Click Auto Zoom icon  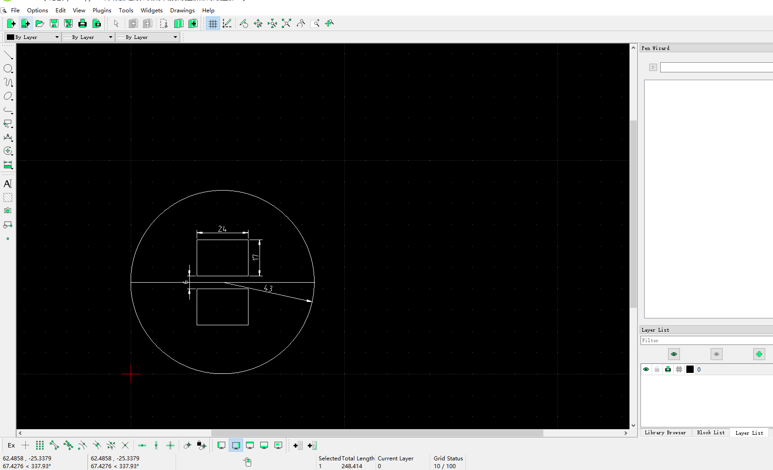pyautogui.click(x=287, y=23)
